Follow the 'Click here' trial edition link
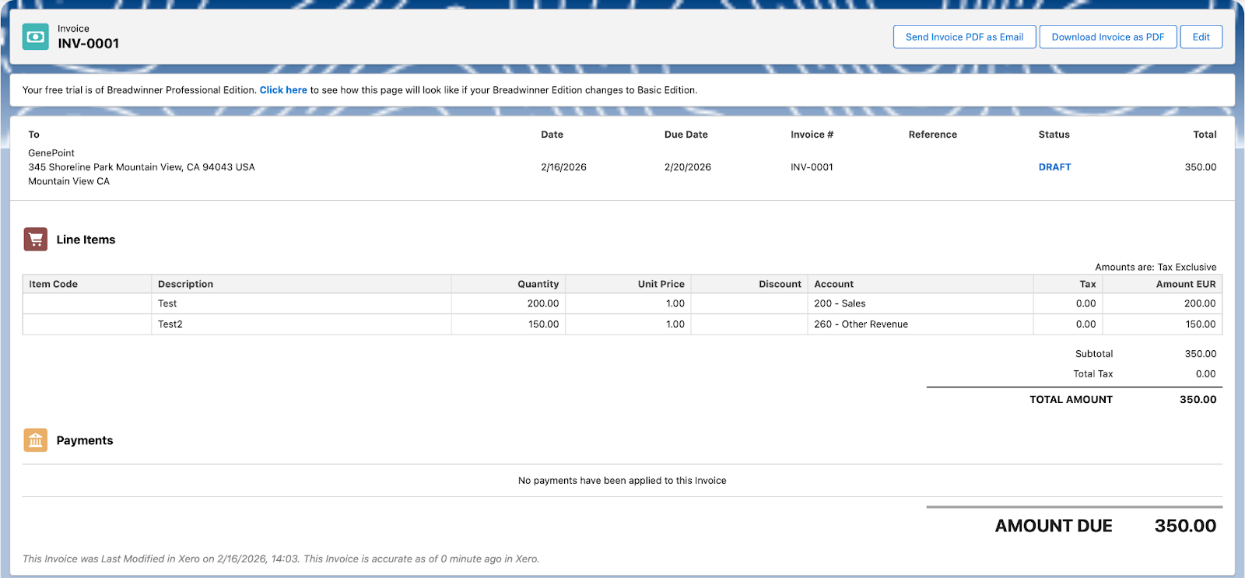 (x=283, y=90)
